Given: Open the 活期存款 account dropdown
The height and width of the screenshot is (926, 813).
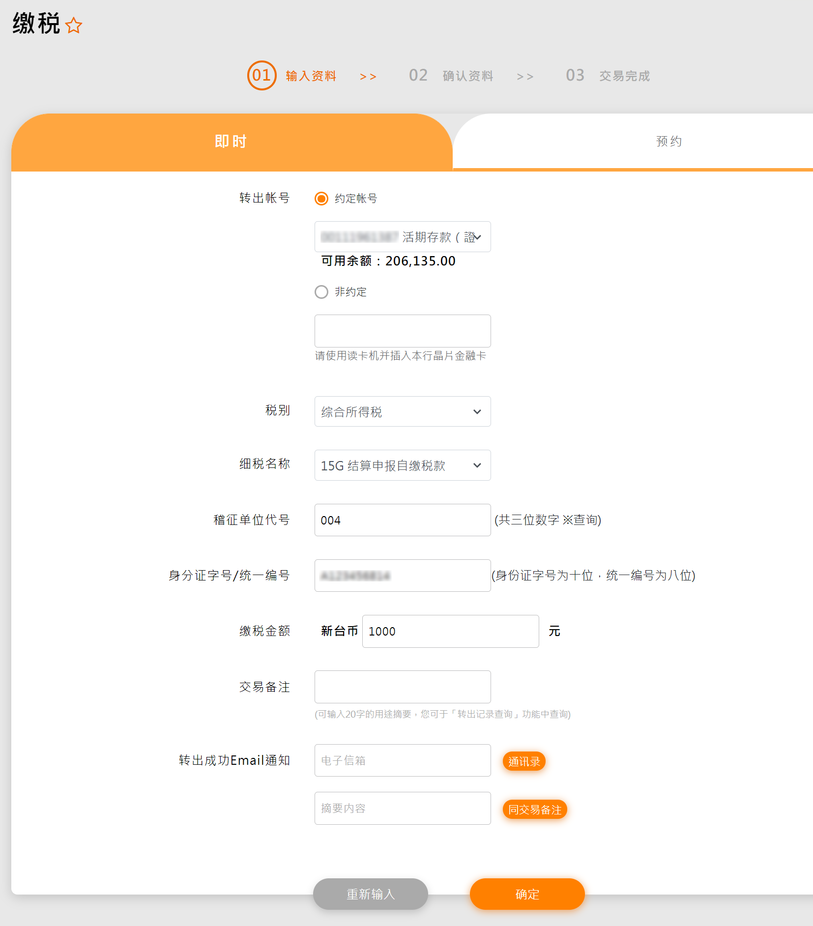Looking at the screenshot, I should coord(402,237).
